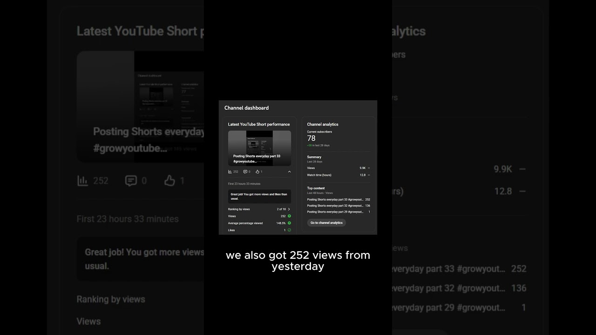Click the 148.5% average percentage value
The image size is (596, 335).
pyautogui.click(x=281, y=223)
